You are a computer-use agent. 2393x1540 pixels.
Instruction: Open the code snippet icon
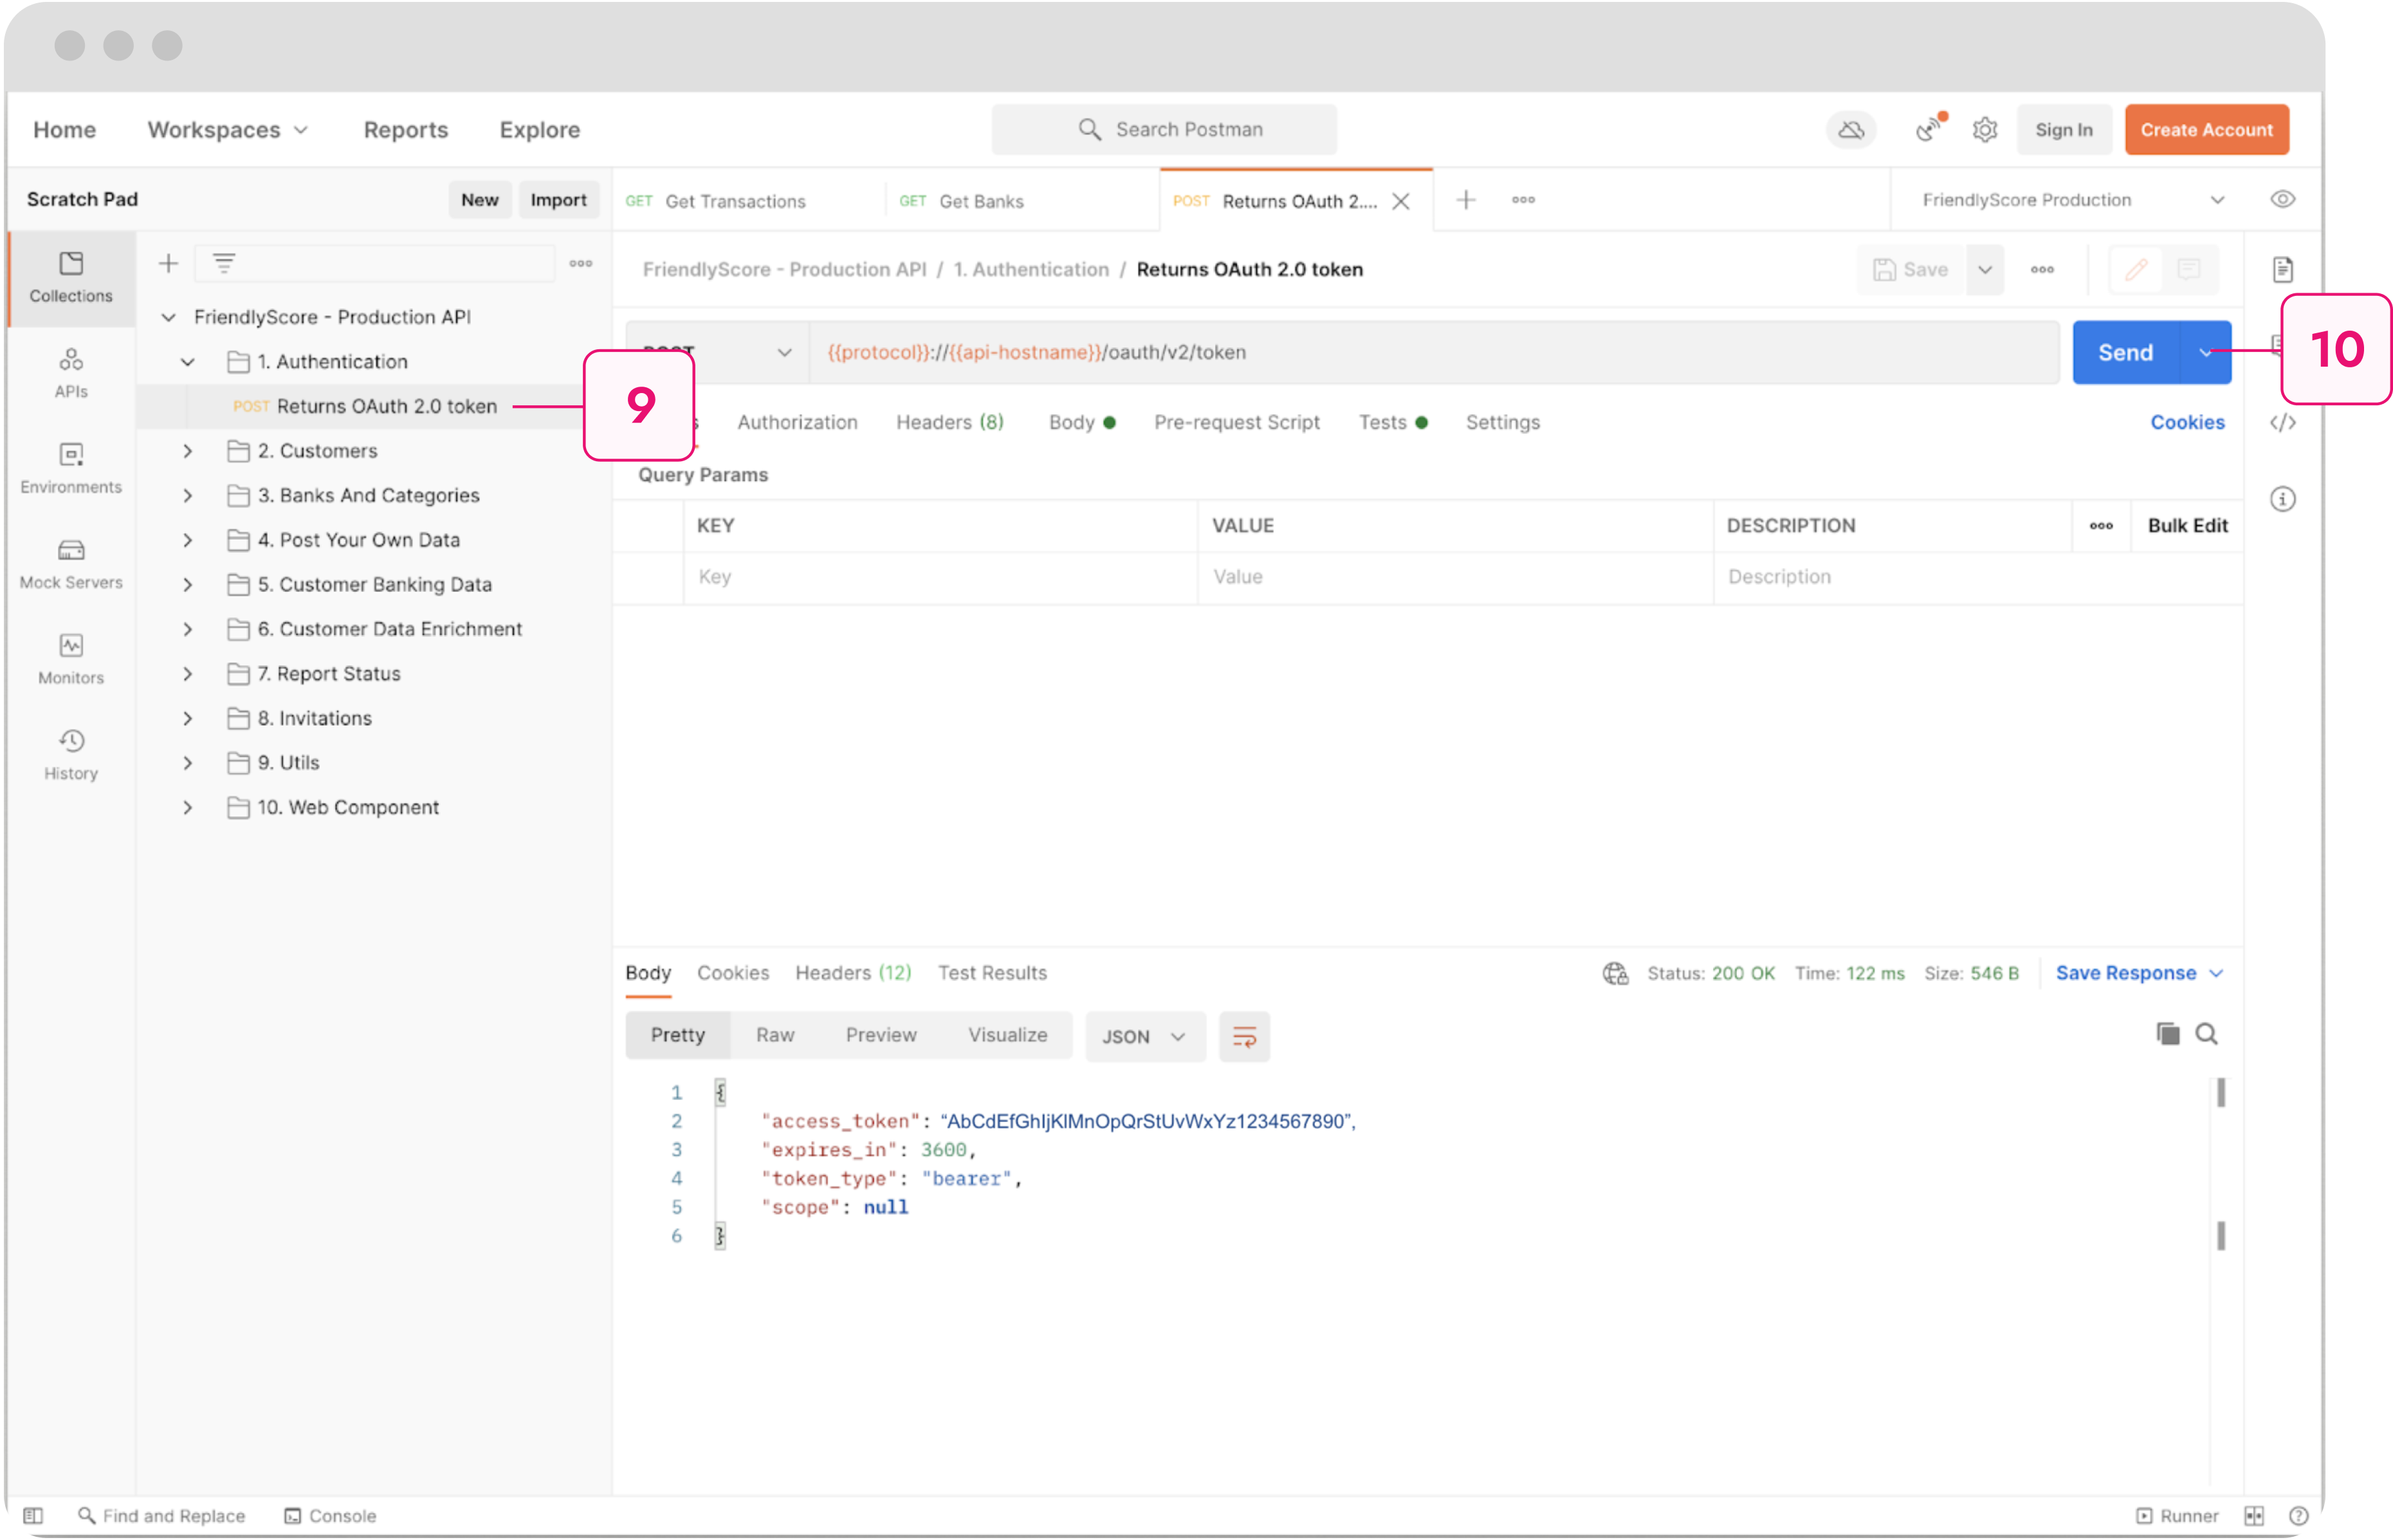(x=2283, y=422)
